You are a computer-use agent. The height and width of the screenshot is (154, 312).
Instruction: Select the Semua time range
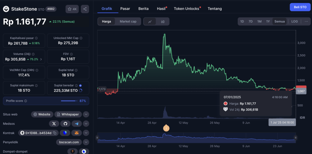click(x=280, y=21)
